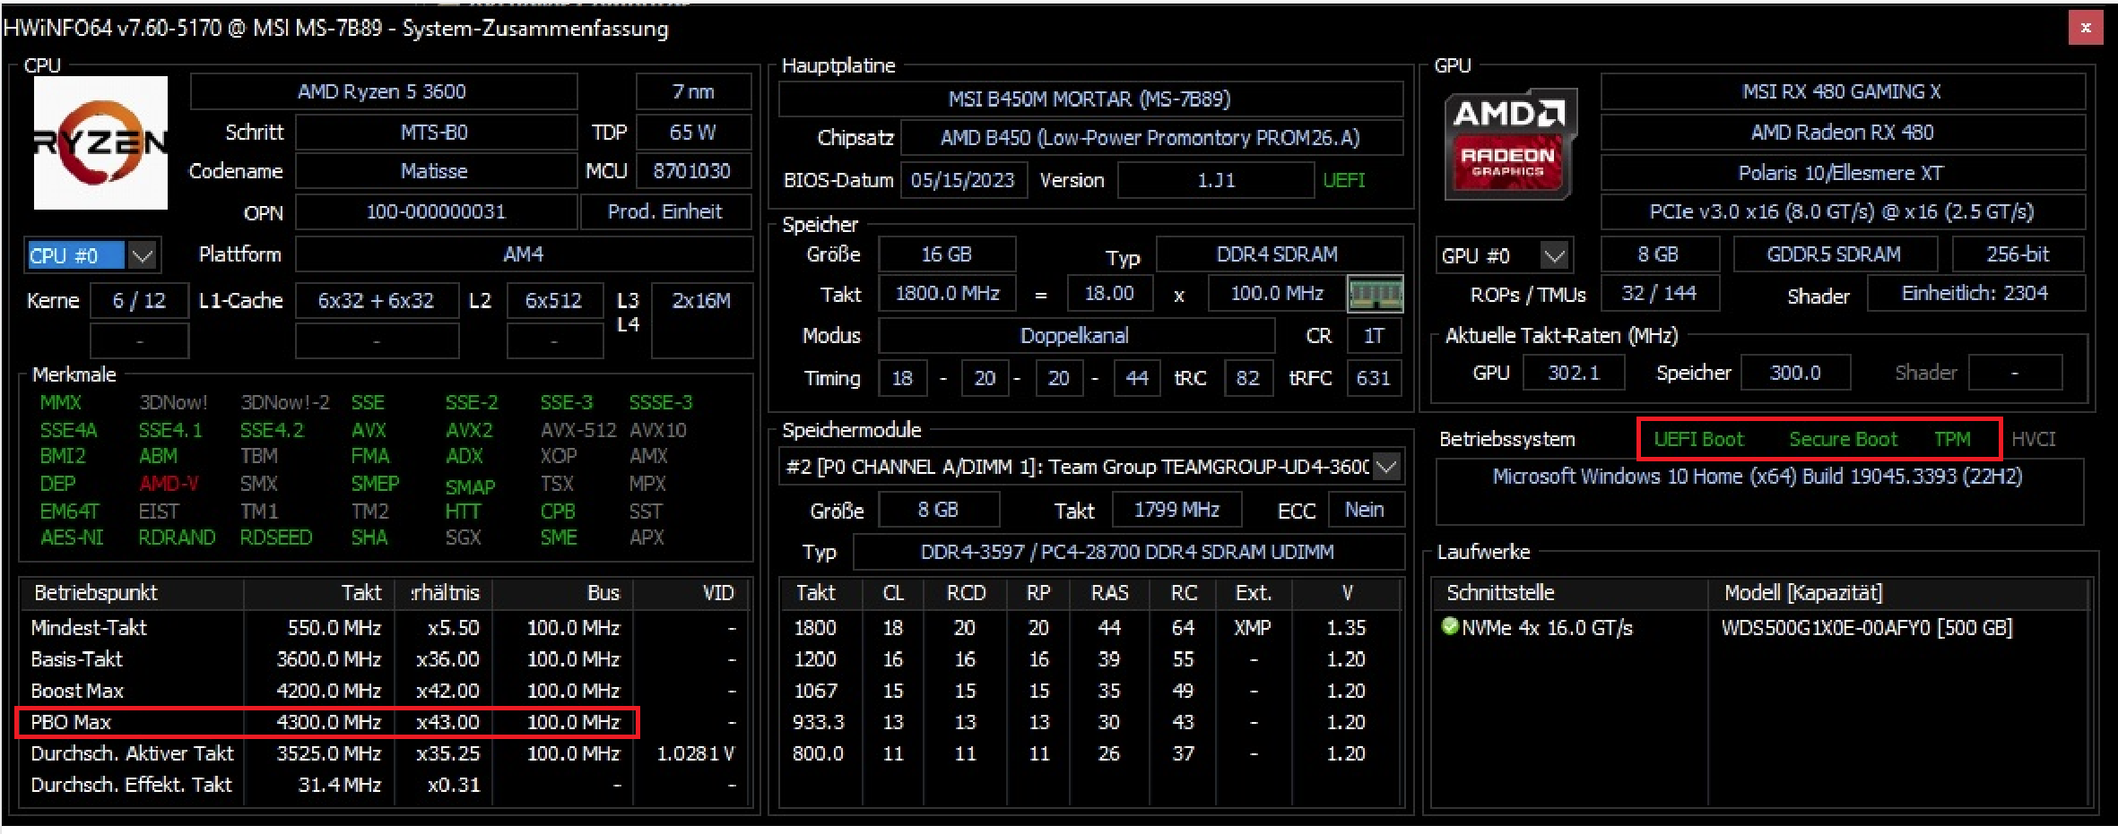This screenshot has height=834, width=2118.
Task: Click the tRFC value 631
Action: (x=1373, y=378)
